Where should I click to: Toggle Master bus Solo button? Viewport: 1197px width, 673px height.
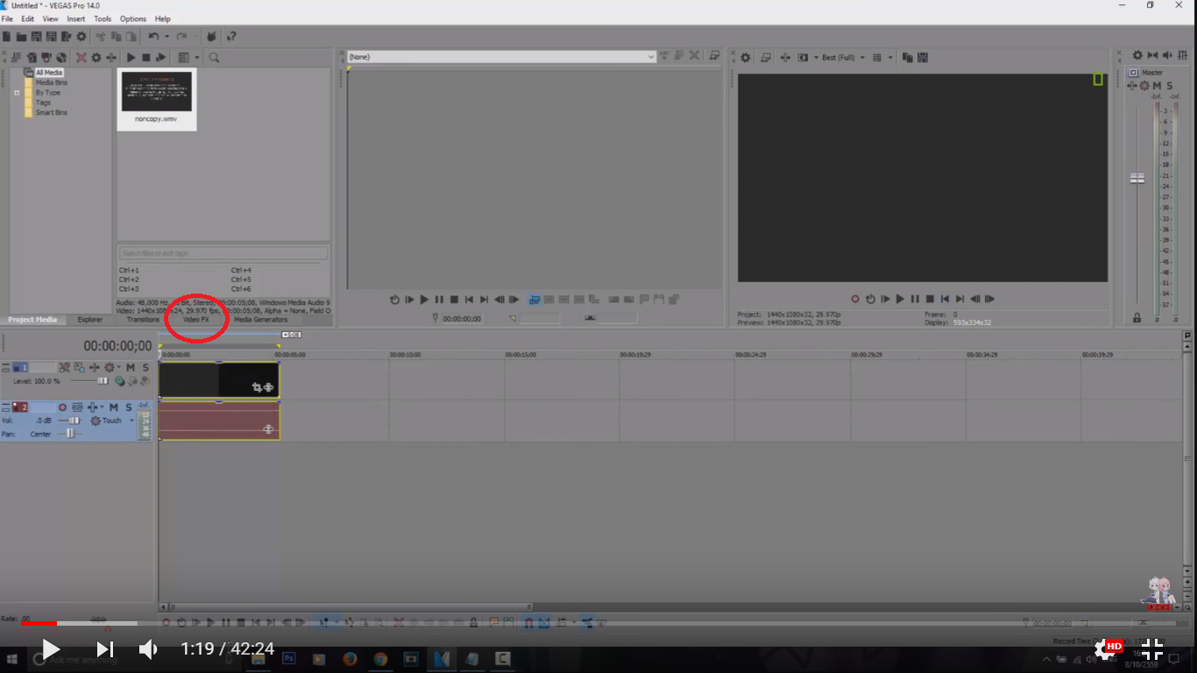tap(1169, 86)
